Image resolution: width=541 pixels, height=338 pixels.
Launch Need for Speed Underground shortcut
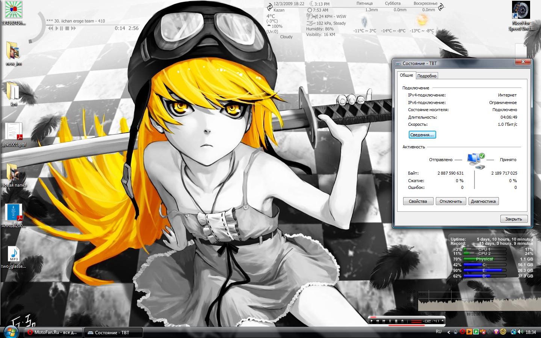pos(521,16)
